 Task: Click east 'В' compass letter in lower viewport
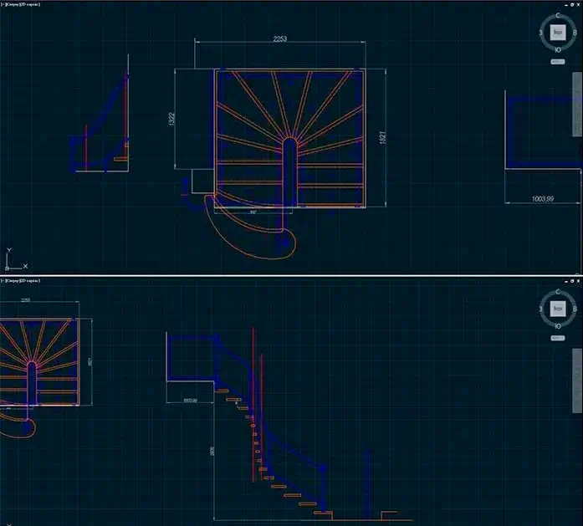pos(574,309)
